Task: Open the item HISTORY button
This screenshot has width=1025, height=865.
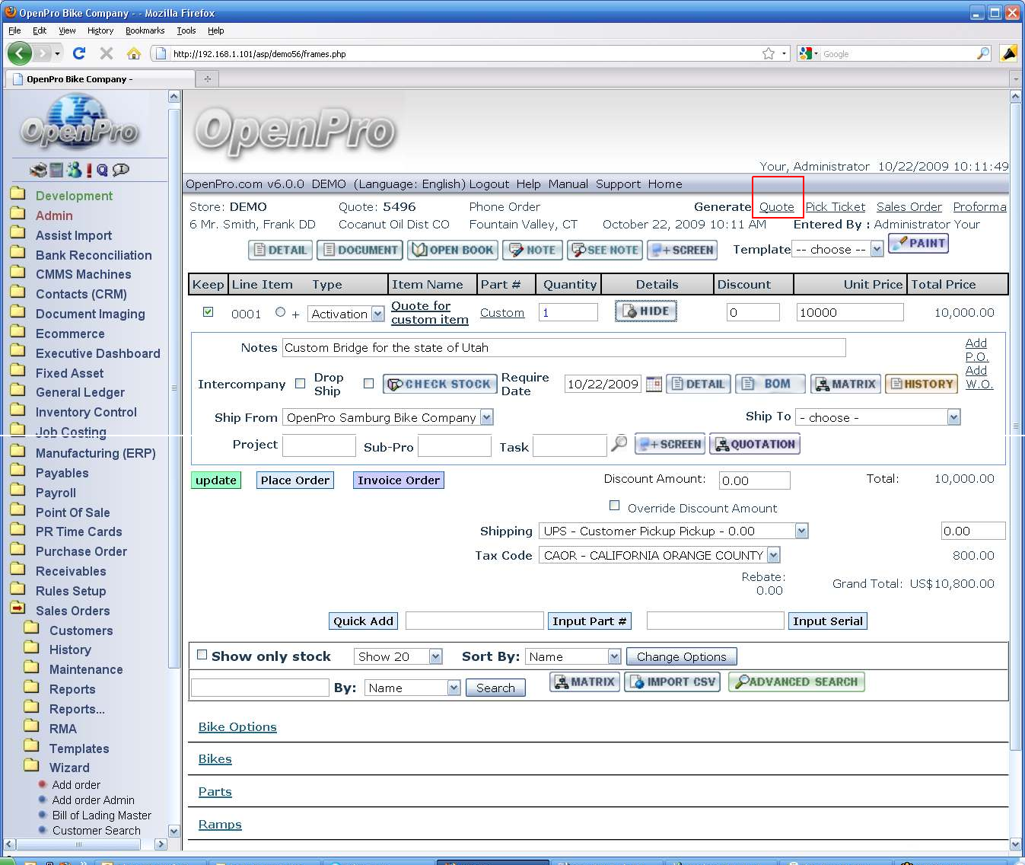Action: click(x=922, y=384)
